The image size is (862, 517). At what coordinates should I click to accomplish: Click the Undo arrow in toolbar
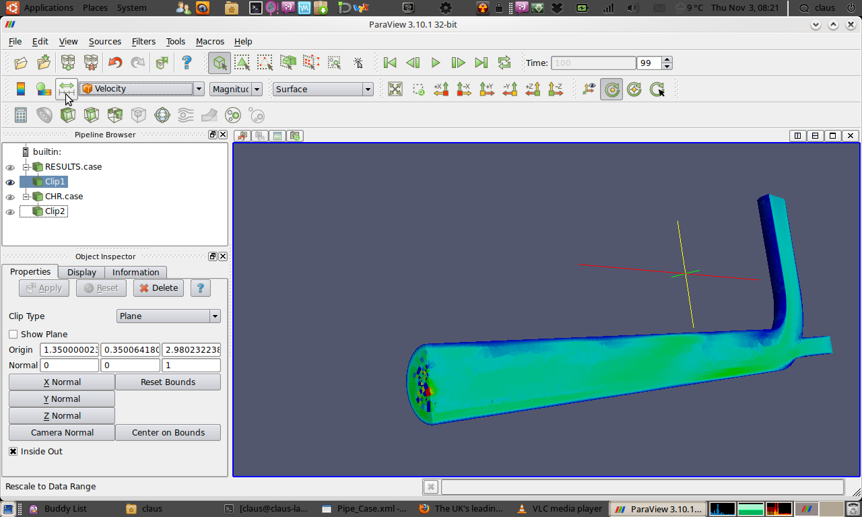click(115, 63)
